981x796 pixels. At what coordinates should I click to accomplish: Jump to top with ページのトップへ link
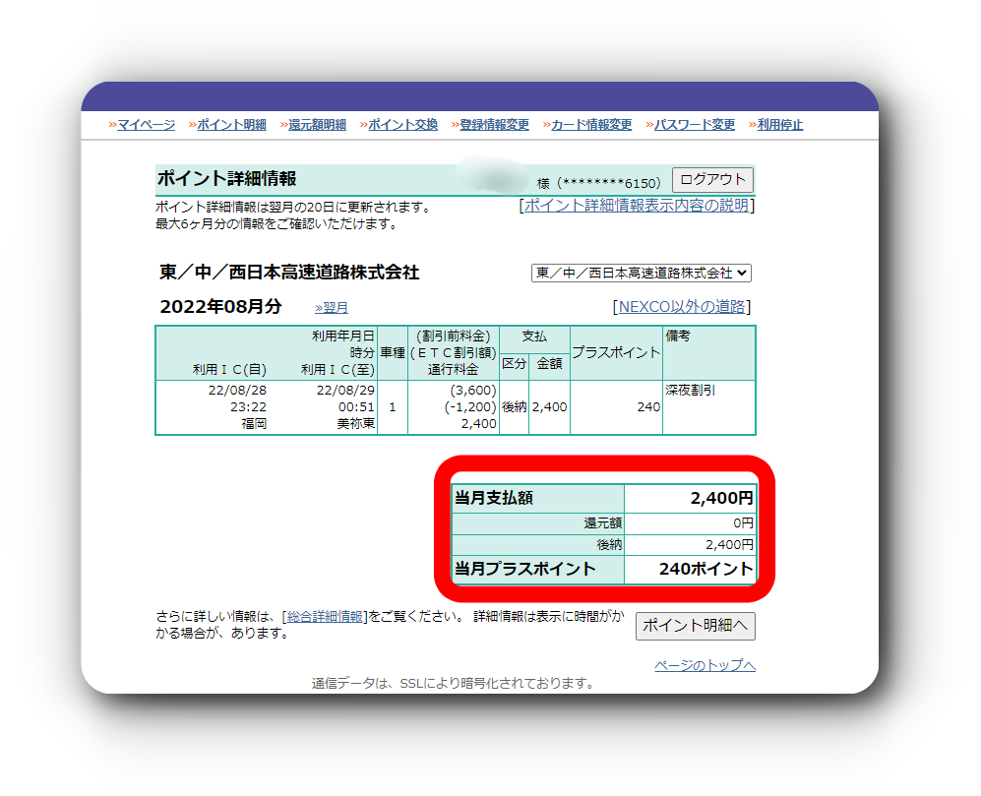click(705, 666)
